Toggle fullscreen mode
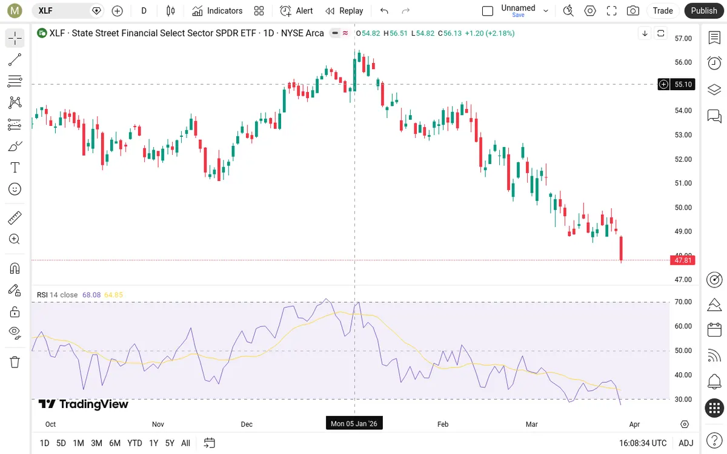727x454 pixels. [x=612, y=10]
